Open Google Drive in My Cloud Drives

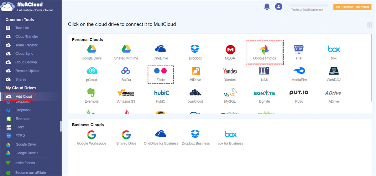pos(25,144)
